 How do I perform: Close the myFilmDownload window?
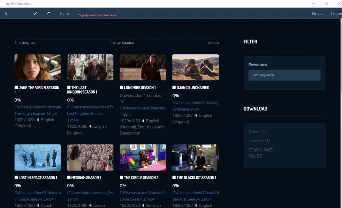tap(339, 4)
